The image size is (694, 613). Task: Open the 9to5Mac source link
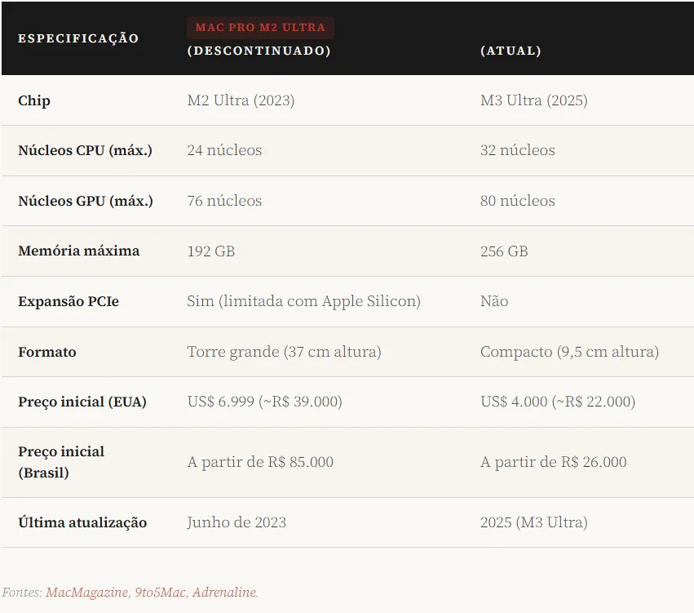(160, 593)
